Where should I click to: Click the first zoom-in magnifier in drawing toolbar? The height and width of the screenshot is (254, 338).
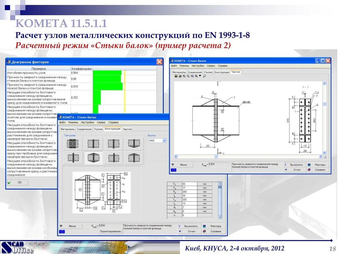point(184,76)
